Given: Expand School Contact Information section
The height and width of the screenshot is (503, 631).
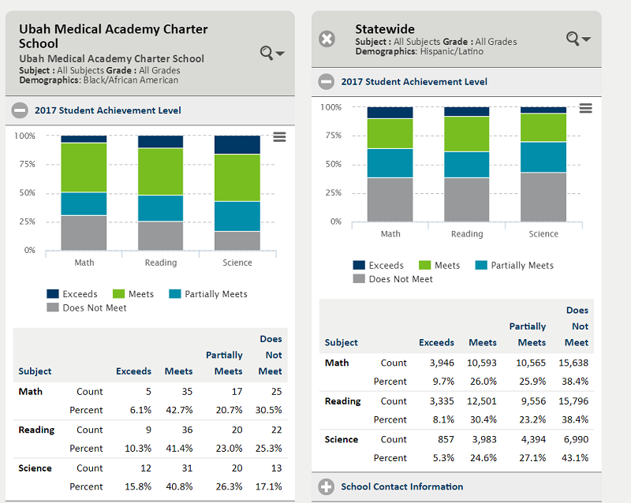Looking at the screenshot, I should [326, 487].
